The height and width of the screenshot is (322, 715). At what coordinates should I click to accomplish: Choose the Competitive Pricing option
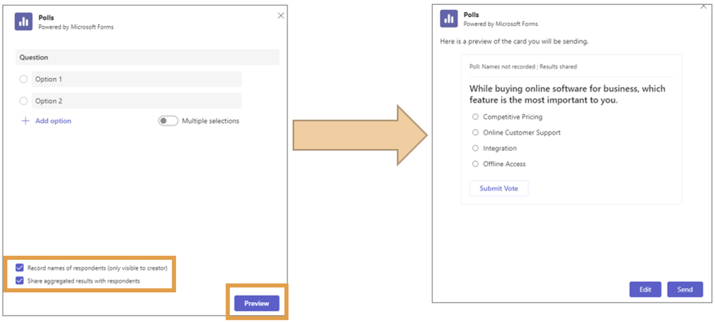tap(475, 117)
